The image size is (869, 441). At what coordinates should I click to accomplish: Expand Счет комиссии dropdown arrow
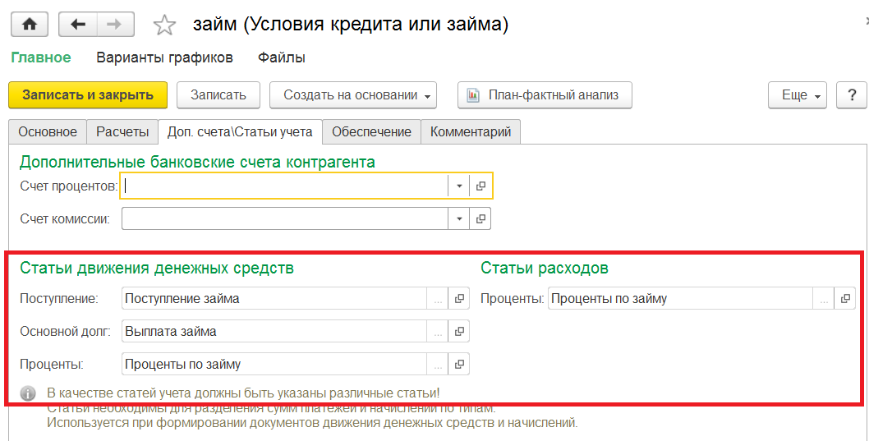[459, 218]
